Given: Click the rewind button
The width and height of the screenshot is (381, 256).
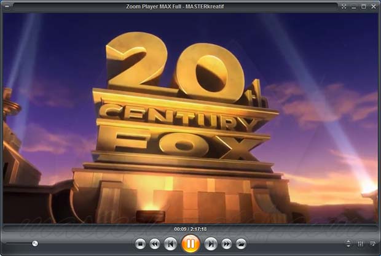Looking at the screenshot, I should pos(155,244).
